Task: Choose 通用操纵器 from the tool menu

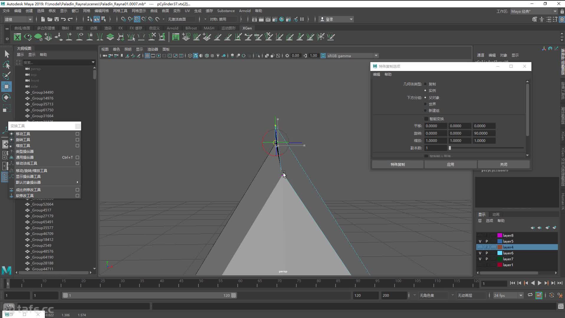Action: (x=25, y=157)
